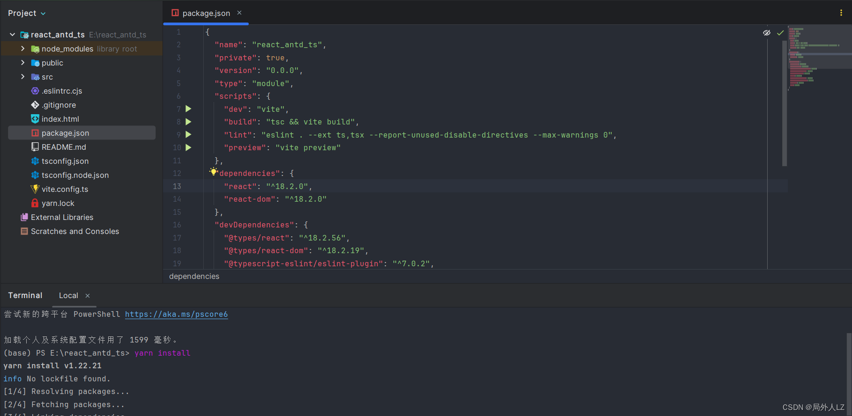Screen dimensions: 852x416
Task: Click the Scratches and Consoles icon
Action: pyautogui.click(x=24, y=231)
